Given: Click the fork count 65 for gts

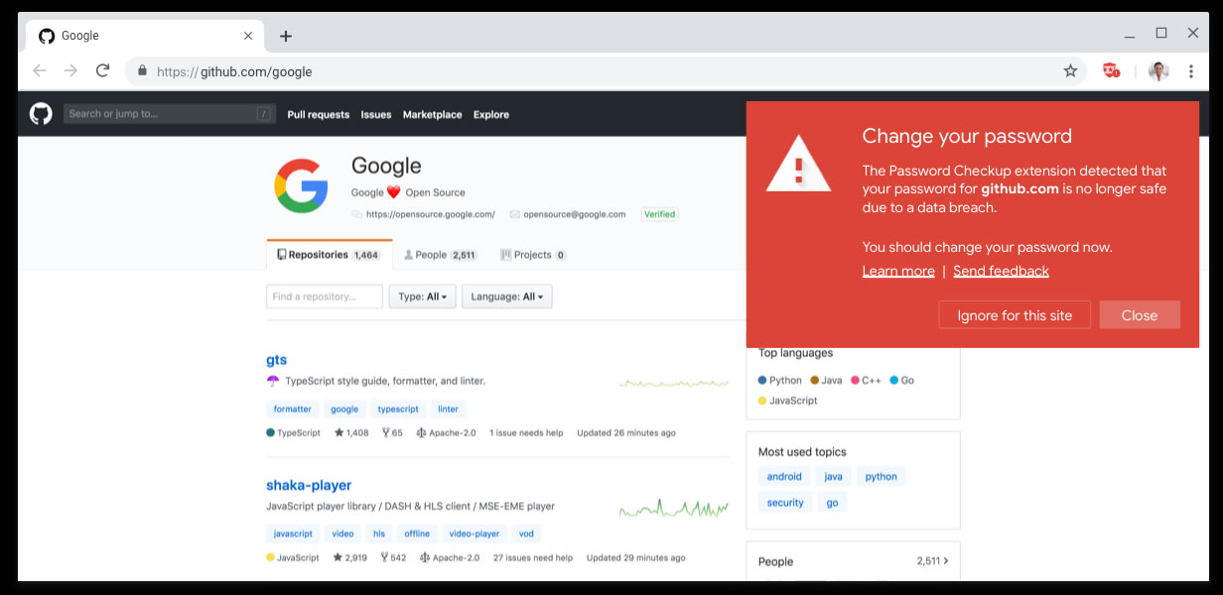Looking at the screenshot, I should [x=393, y=433].
